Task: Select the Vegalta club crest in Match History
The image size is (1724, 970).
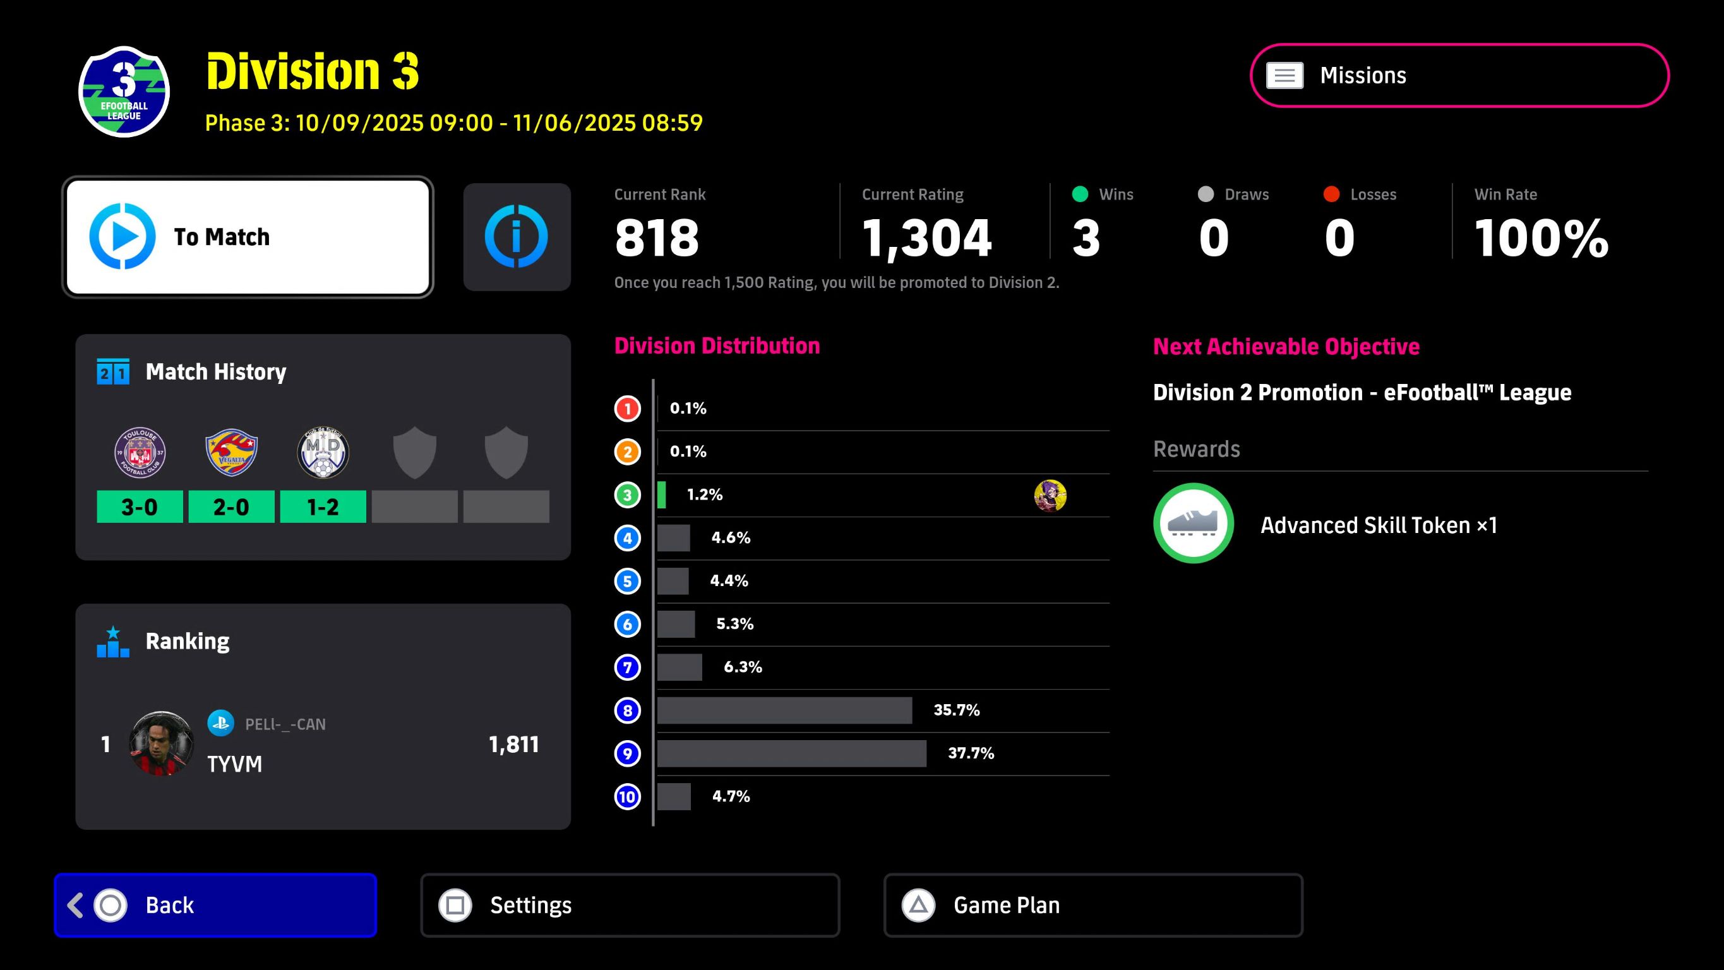Action: (x=232, y=453)
